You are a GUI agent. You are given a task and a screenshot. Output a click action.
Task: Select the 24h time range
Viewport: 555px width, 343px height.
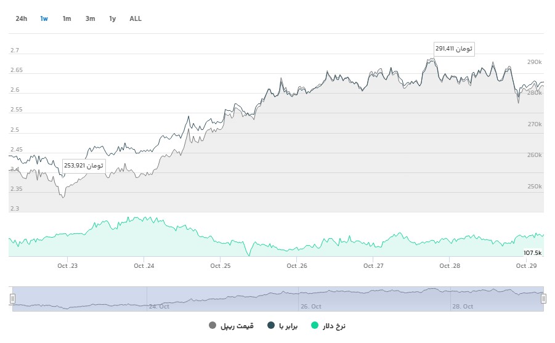coord(22,18)
